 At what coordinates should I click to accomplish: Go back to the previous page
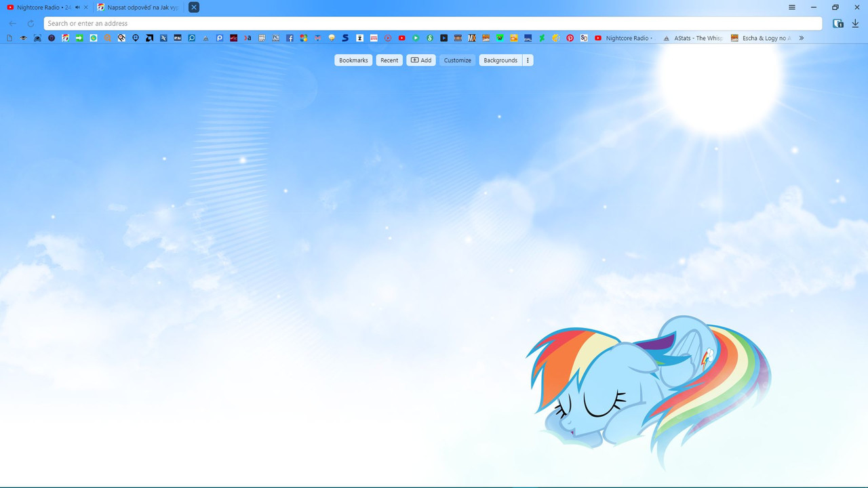13,23
